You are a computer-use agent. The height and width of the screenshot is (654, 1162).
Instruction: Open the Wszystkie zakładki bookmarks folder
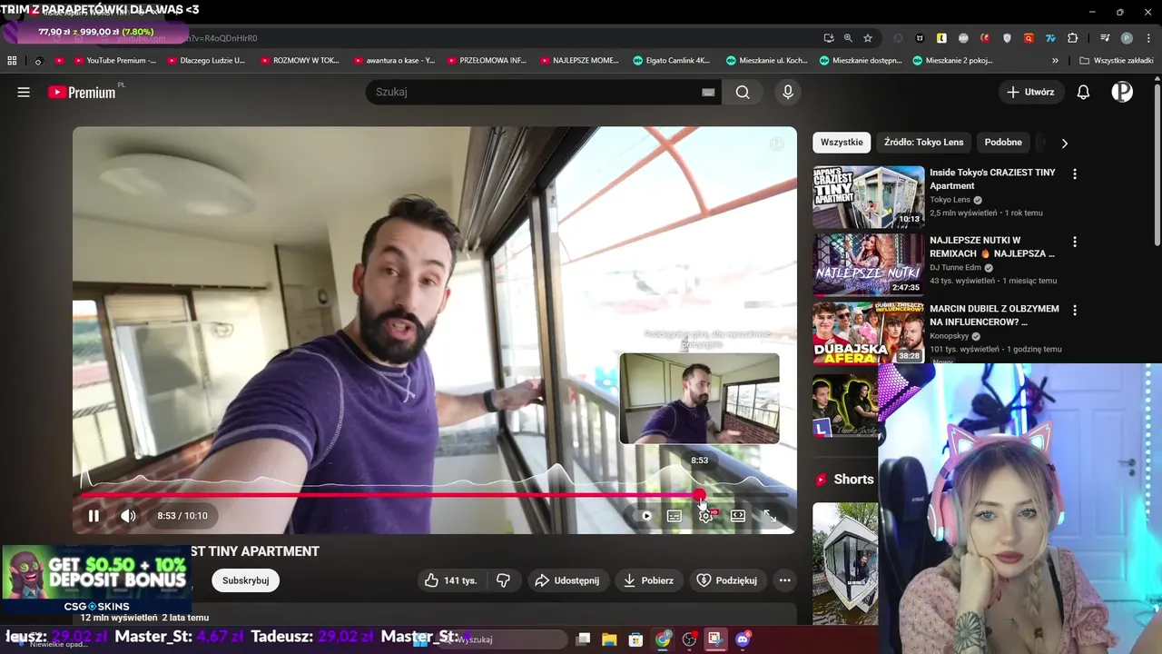pos(1116,61)
